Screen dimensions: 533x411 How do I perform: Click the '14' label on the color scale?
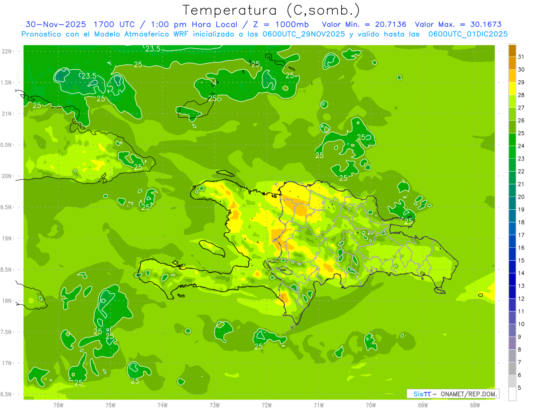pyautogui.click(x=521, y=273)
